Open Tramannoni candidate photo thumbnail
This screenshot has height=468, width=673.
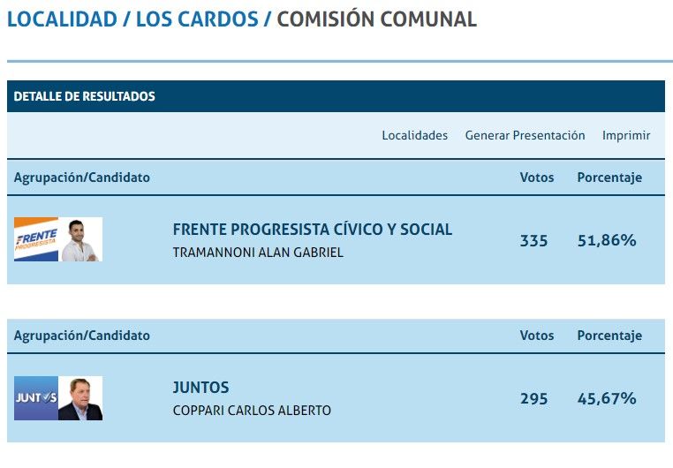81,239
